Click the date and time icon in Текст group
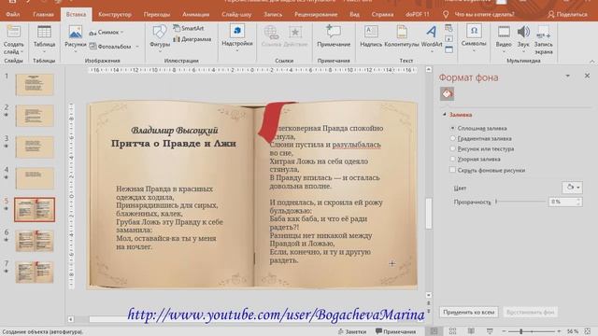 point(448,28)
